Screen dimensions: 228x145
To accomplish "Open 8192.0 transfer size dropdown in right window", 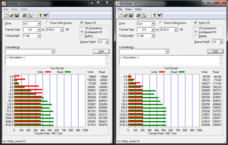I will 176,30.
